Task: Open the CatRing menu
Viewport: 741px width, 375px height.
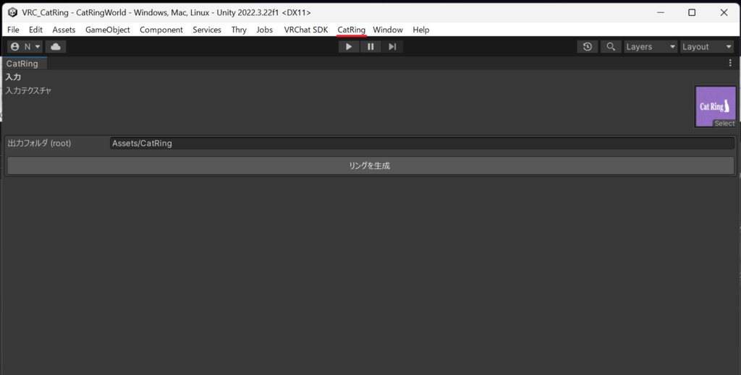Action: click(x=351, y=30)
